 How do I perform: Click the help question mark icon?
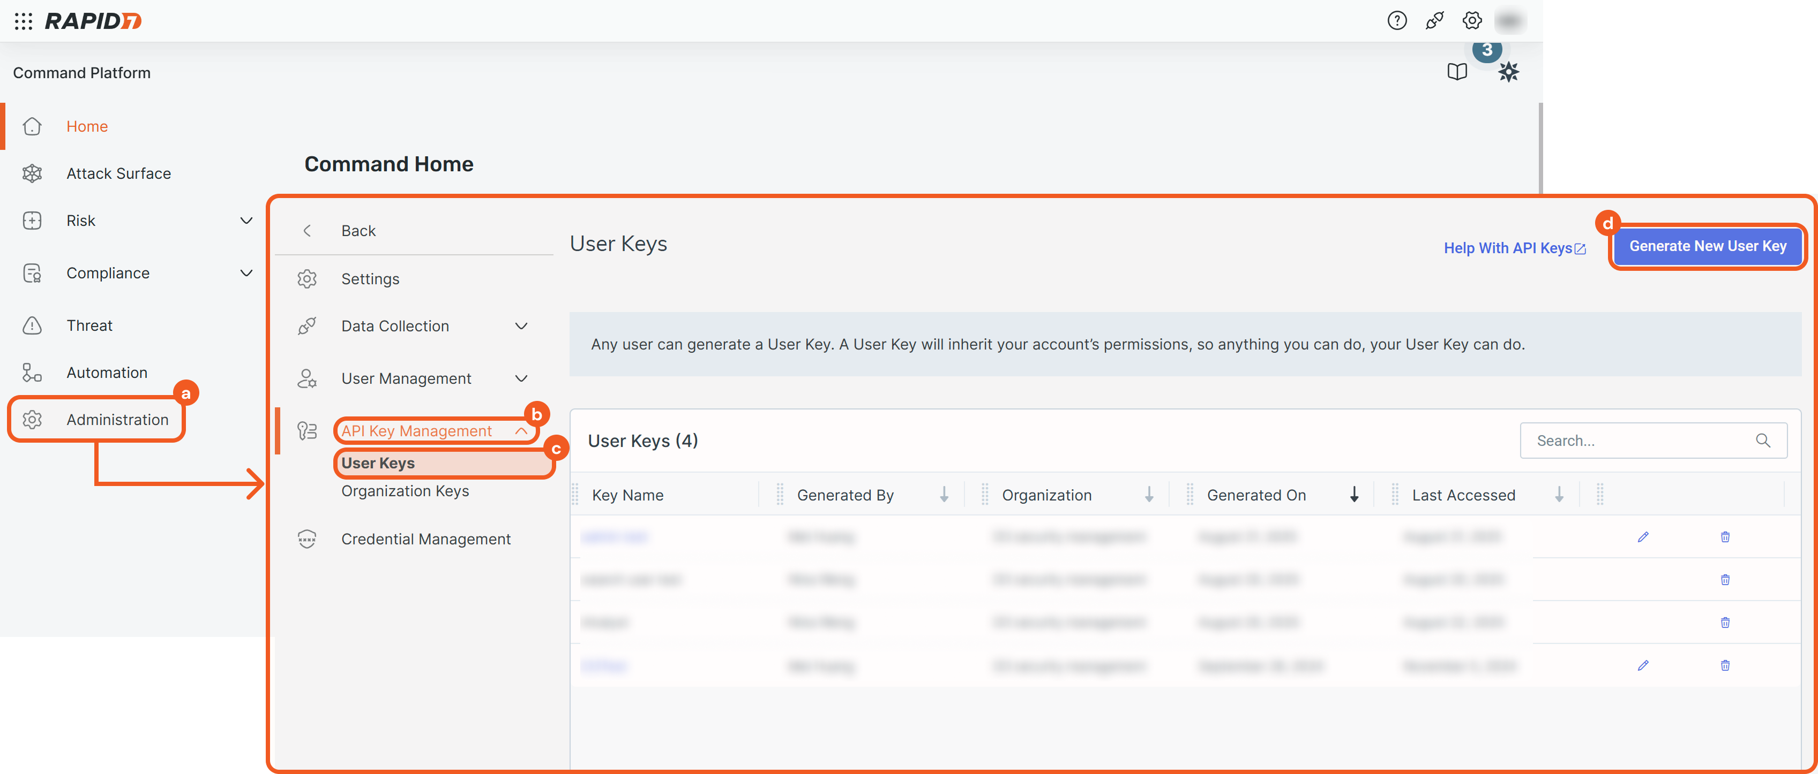[1397, 21]
